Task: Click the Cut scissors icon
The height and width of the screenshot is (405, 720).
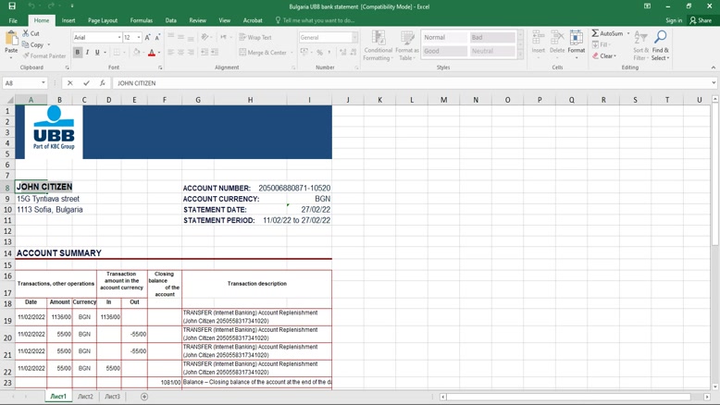Action: (25, 33)
